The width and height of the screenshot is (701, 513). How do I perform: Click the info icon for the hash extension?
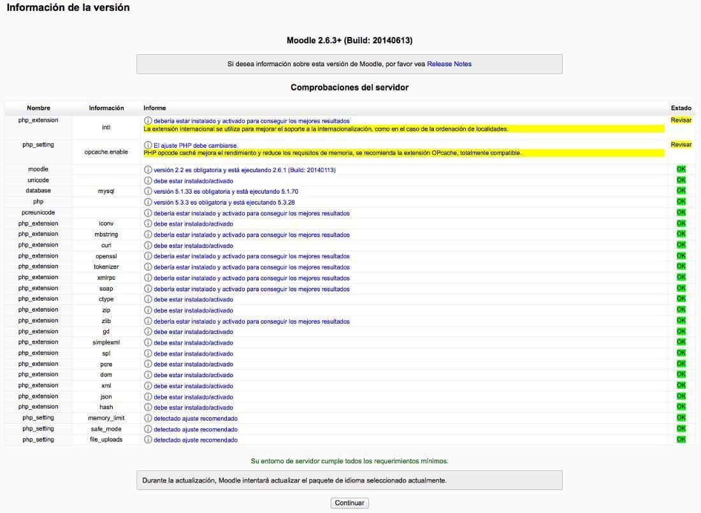point(148,407)
